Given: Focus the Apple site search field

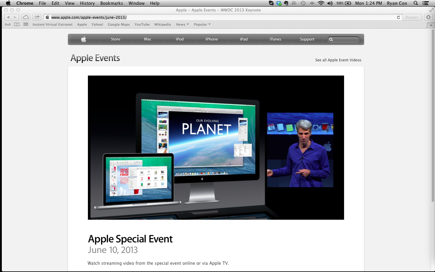Looking at the screenshot, I should tap(344, 39).
